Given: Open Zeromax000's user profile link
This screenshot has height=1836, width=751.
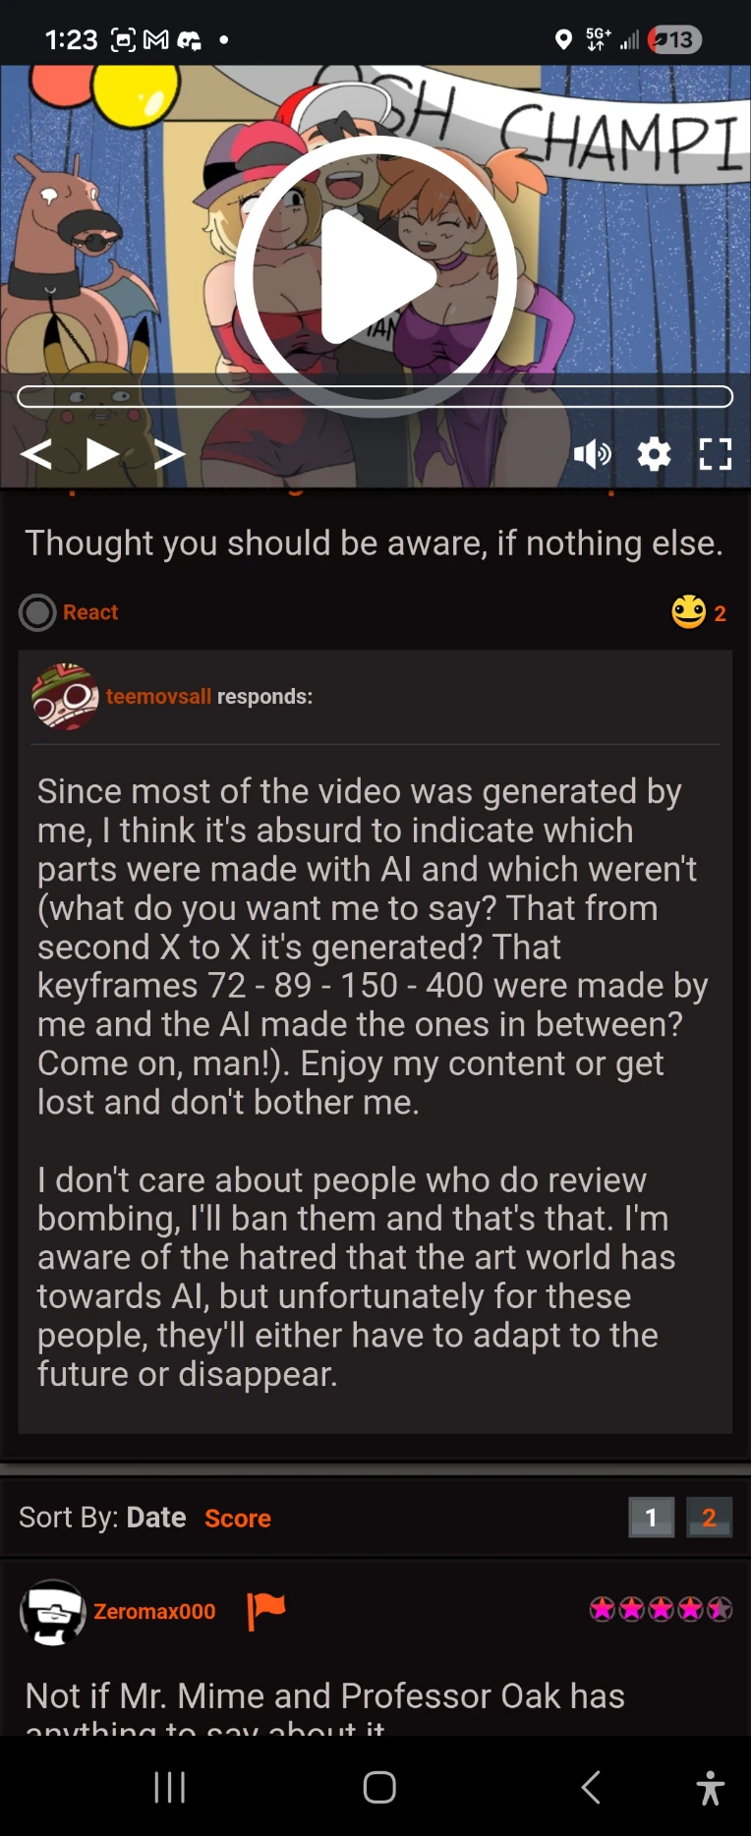Looking at the screenshot, I should [x=154, y=1611].
